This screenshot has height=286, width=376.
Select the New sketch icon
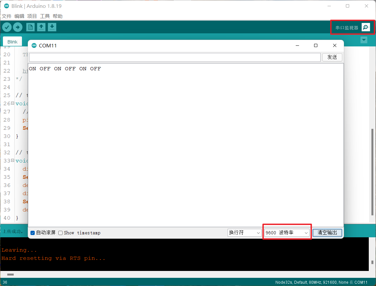(30, 27)
